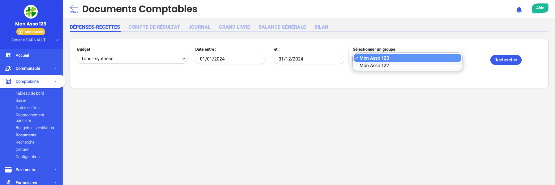Viewport: 555px width, 185px height.
Task: Switch to the Compte de Résultat tab
Action: (154, 27)
